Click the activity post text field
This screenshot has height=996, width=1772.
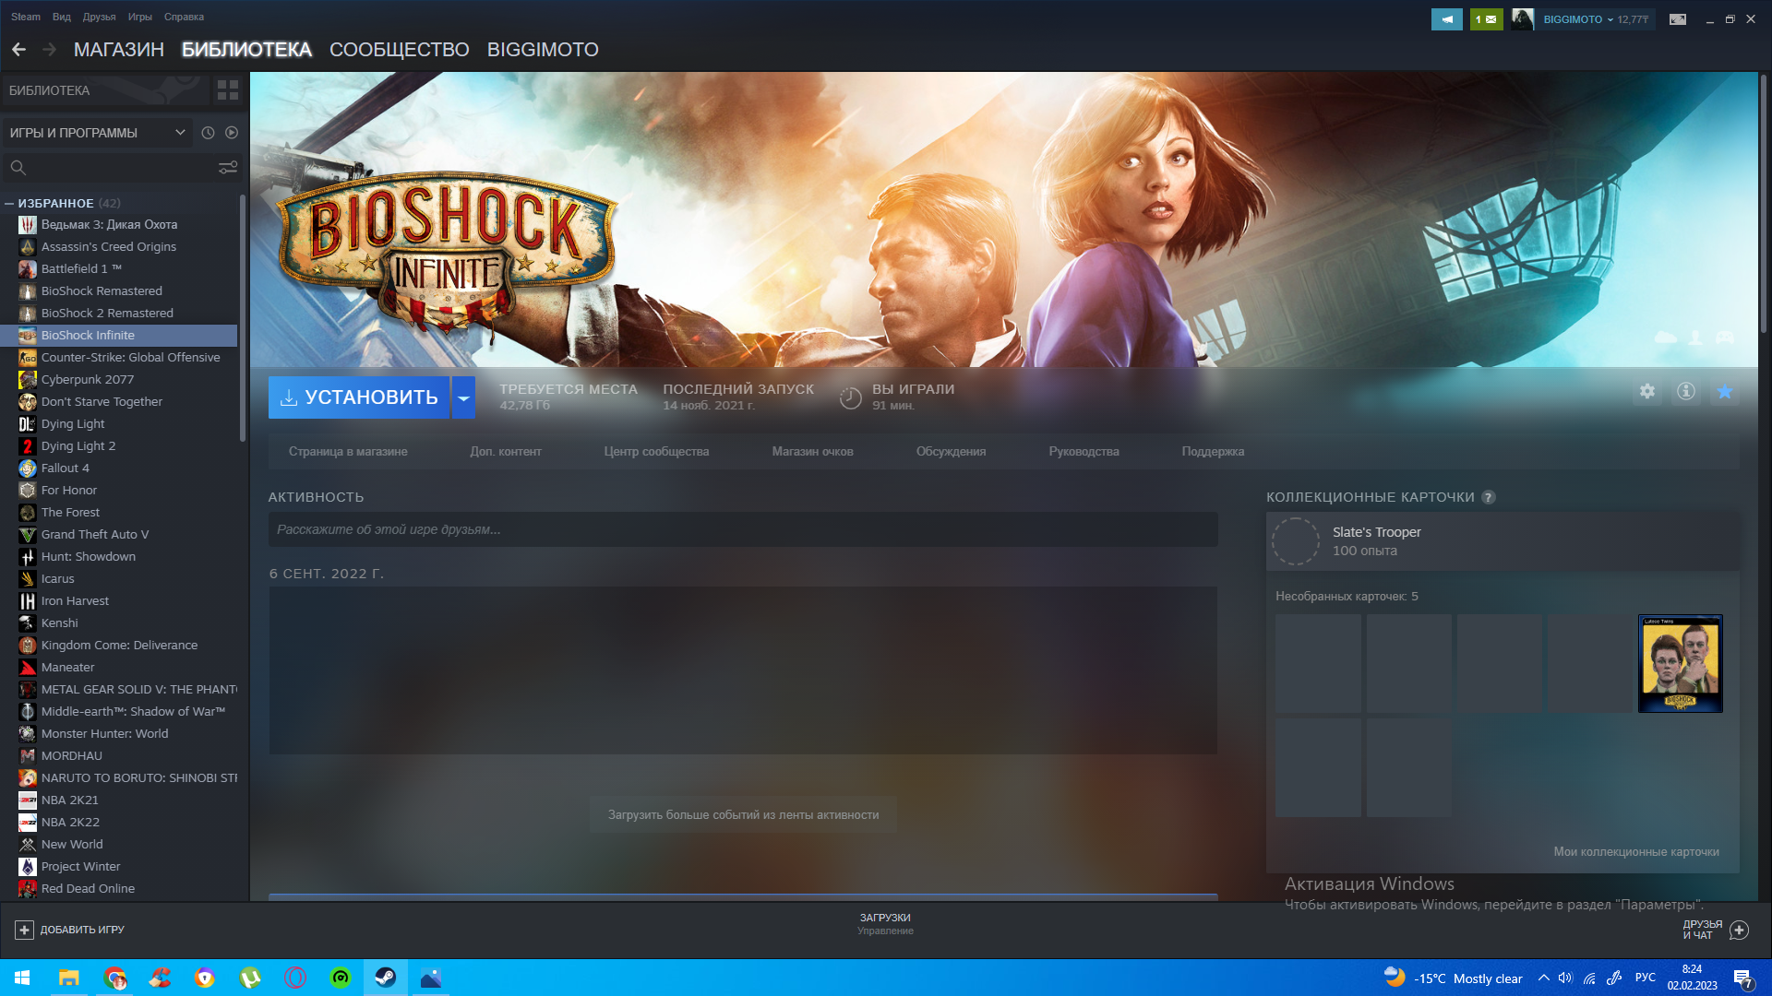(743, 530)
